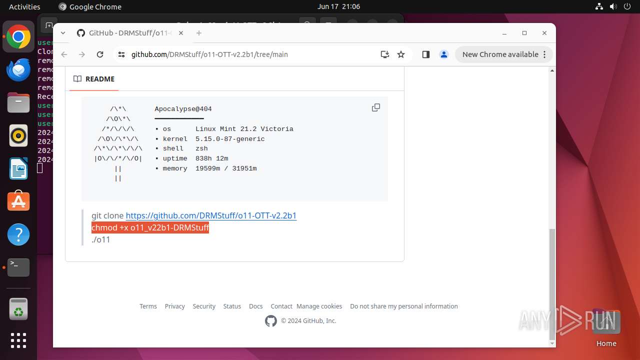
Task: Click scrollbar down arrow
Action: pos(552,343)
